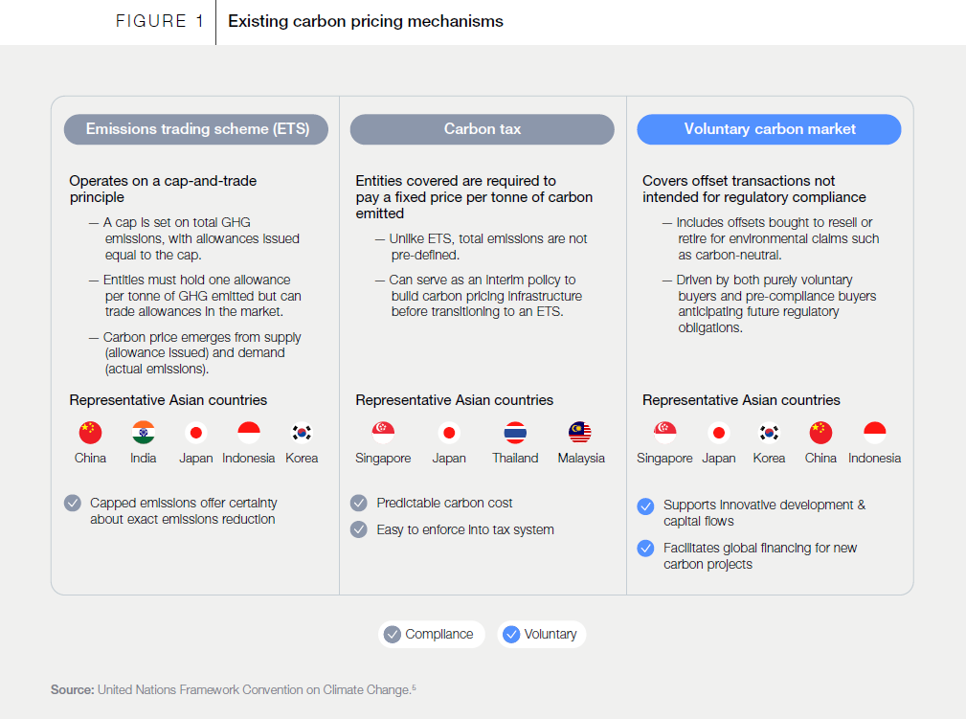Select the Carbon tax header
The image size is (966, 719).
click(x=482, y=129)
